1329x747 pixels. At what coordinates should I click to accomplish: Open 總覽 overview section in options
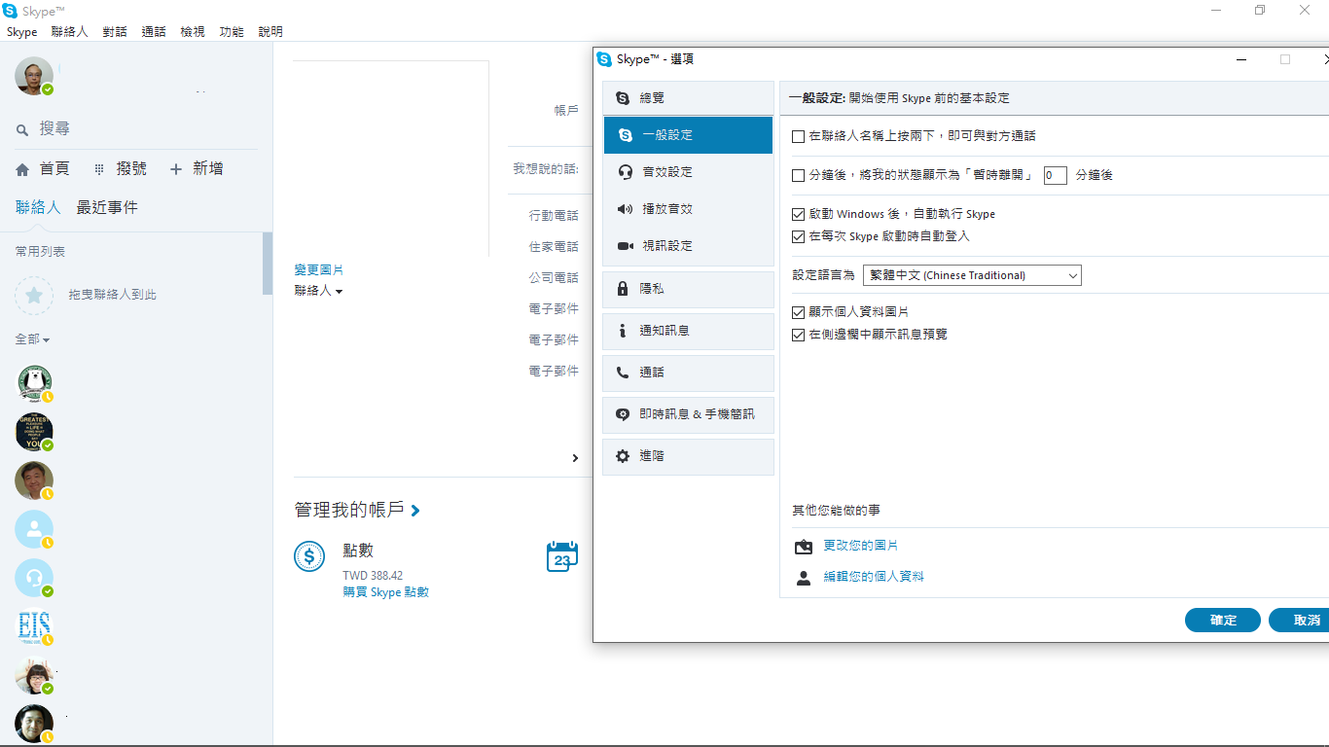tap(688, 98)
